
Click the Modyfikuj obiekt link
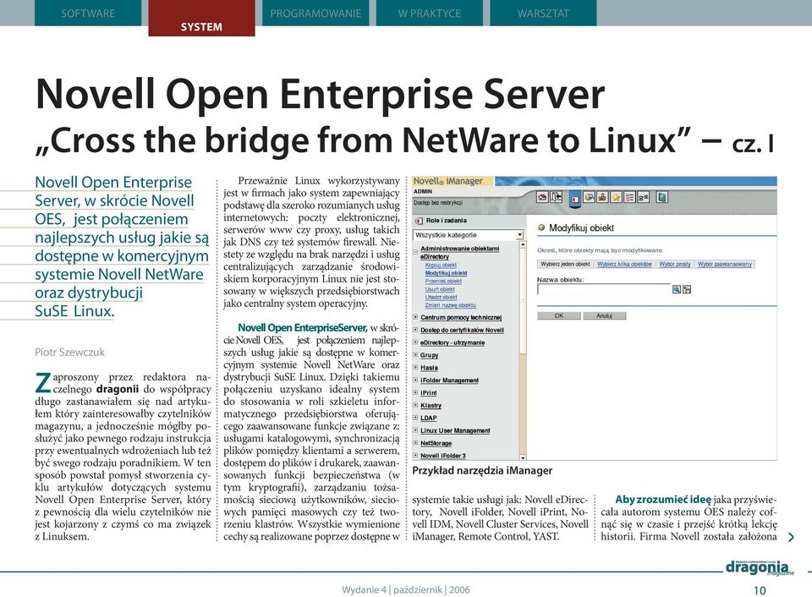pyautogui.click(x=446, y=273)
